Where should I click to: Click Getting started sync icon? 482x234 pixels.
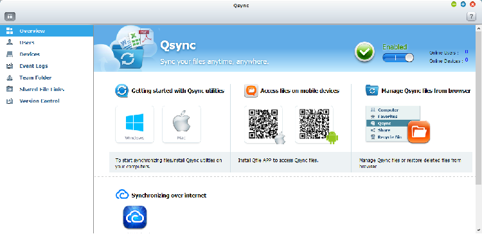tap(121, 91)
